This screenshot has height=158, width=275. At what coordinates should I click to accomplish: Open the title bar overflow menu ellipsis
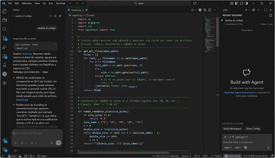[x=70, y=3]
